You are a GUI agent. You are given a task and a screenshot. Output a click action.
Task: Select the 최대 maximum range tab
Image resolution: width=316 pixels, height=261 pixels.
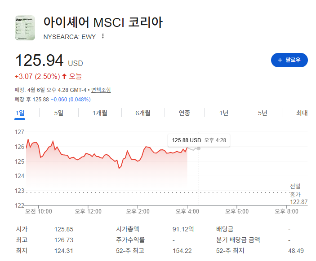pos(302,113)
